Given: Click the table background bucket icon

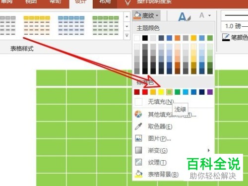Looking at the screenshot, I should point(138,174).
